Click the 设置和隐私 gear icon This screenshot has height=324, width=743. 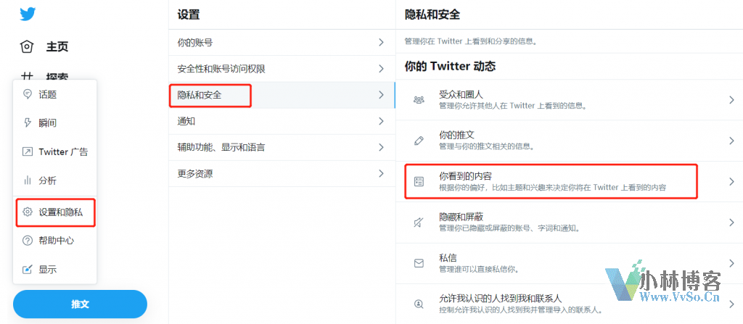[28, 212]
